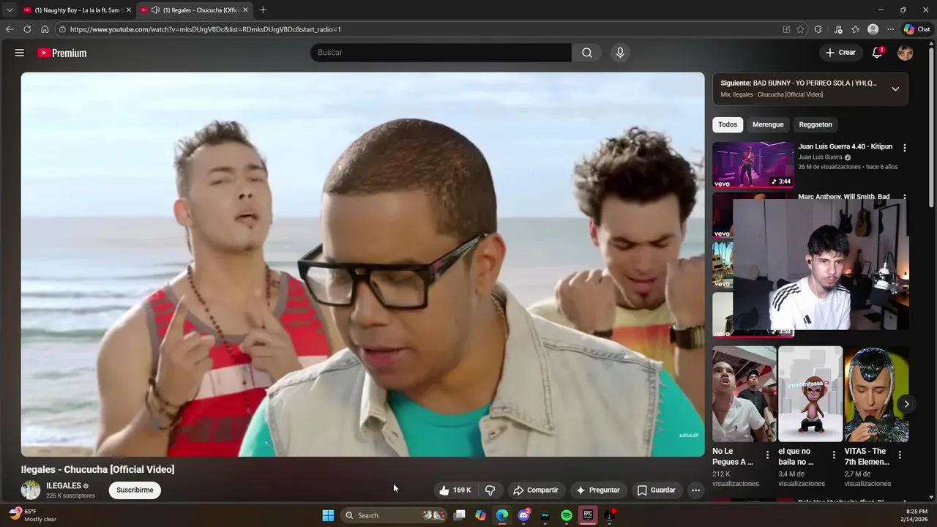Viewport: 937px width, 527px height.
Task: Unmute the Ilegales tab audio icon
Action: click(x=155, y=10)
